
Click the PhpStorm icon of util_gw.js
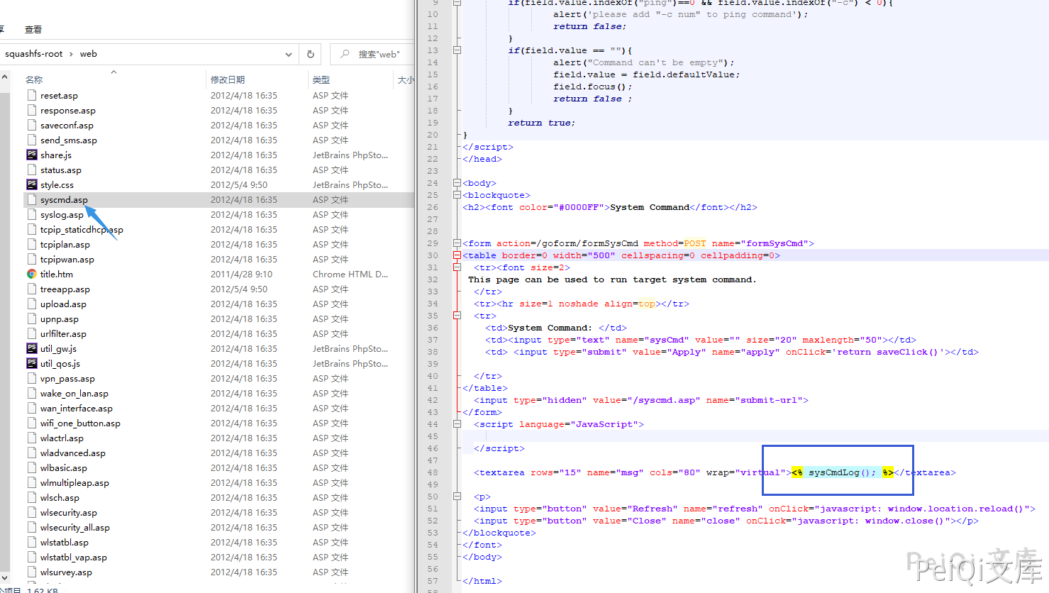(32, 348)
